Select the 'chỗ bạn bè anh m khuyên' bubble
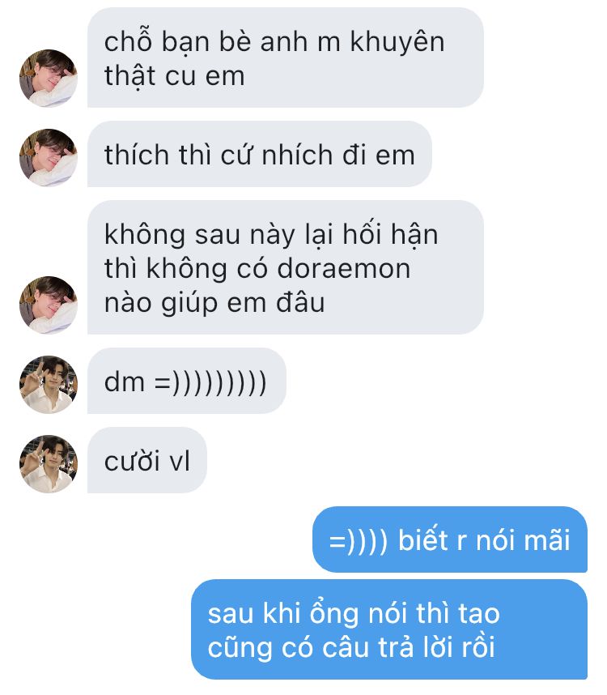Viewport: 607px width, 695px height. [x=286, y=58]
